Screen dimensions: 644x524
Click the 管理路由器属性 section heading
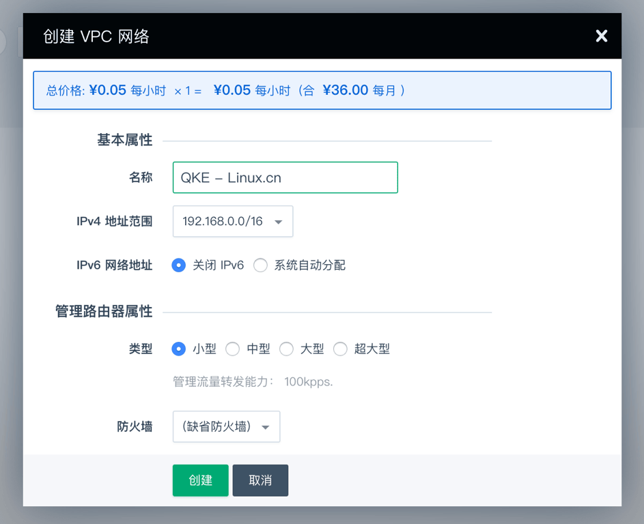(104, 312)
